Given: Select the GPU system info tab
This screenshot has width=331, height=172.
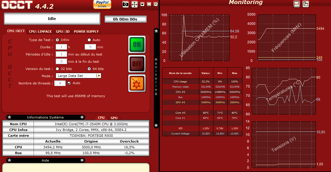Looking at the screenshot, I should coord(114,118).
